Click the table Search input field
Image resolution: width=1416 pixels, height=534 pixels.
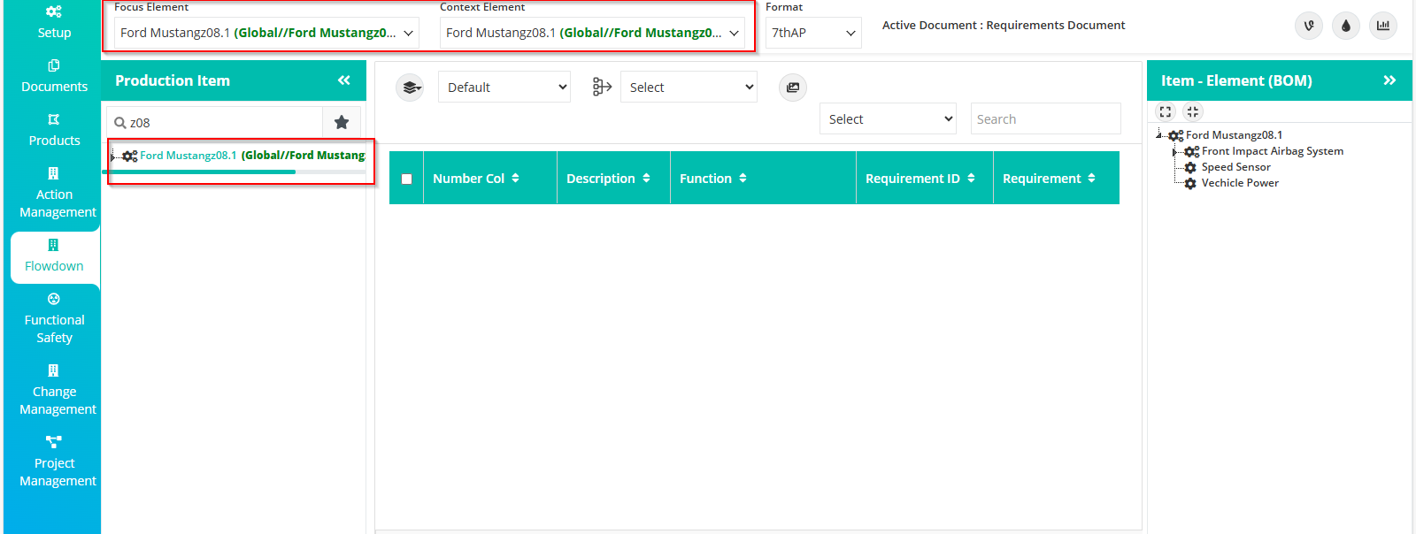(x=1045, y=118)
